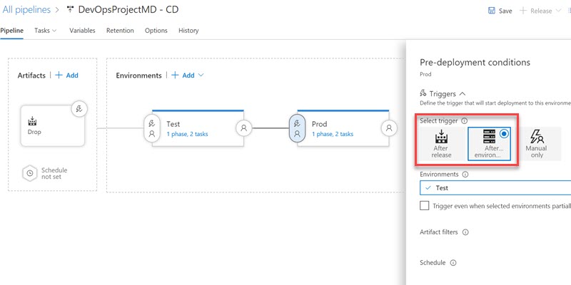Switch to the Variables tab
This screenshot has height=285, width=571.
82,31
